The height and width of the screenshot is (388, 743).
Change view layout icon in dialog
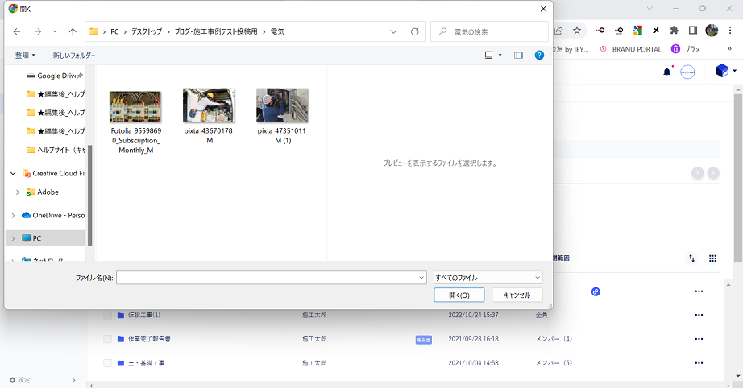(488, 56)
